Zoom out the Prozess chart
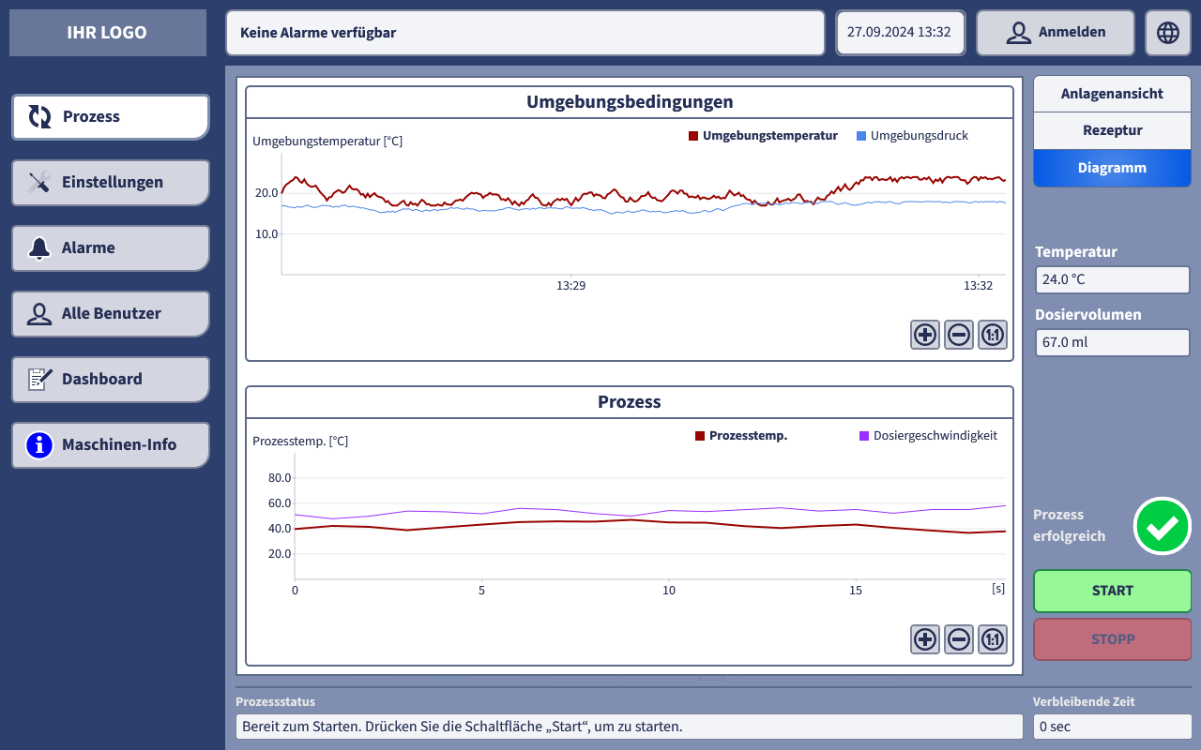1201x750 pixels. point(959,639)
